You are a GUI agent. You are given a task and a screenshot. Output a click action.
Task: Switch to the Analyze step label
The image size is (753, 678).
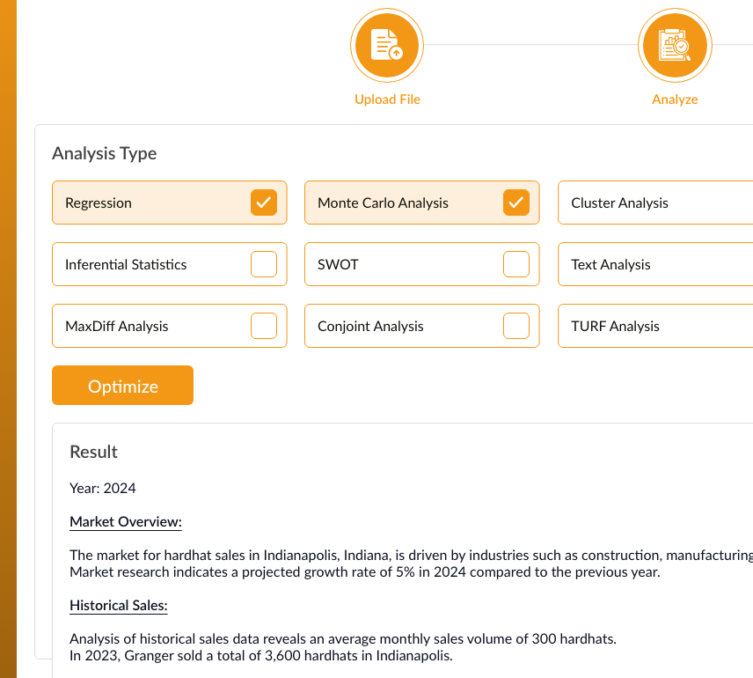click(675, 99)
